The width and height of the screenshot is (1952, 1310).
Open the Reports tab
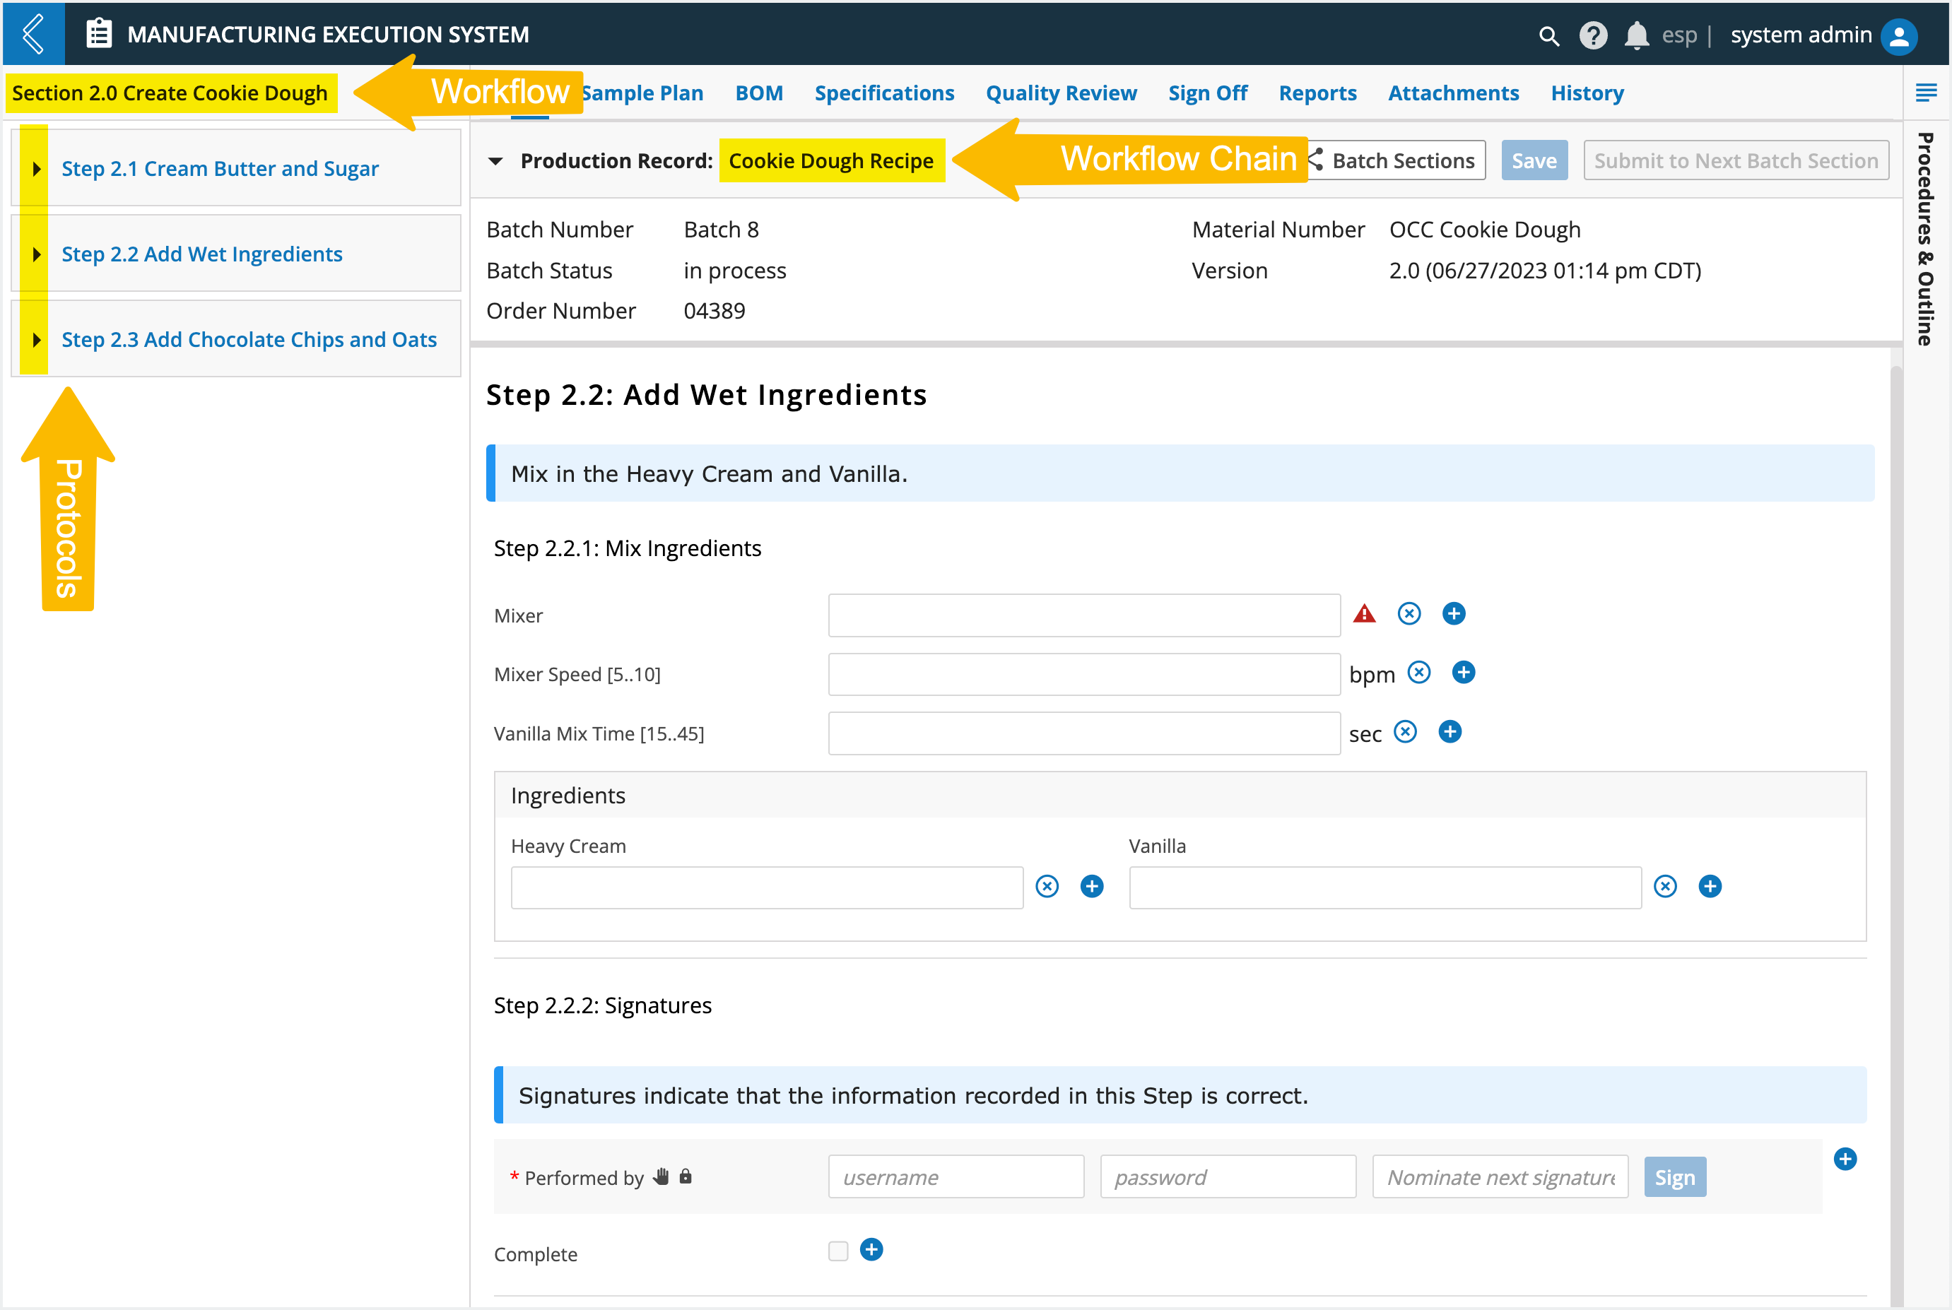pos(1318,93)
